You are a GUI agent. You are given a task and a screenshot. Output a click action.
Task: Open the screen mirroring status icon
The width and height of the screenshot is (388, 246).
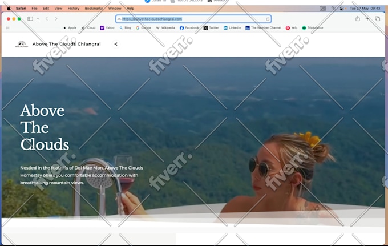[342, 9]
